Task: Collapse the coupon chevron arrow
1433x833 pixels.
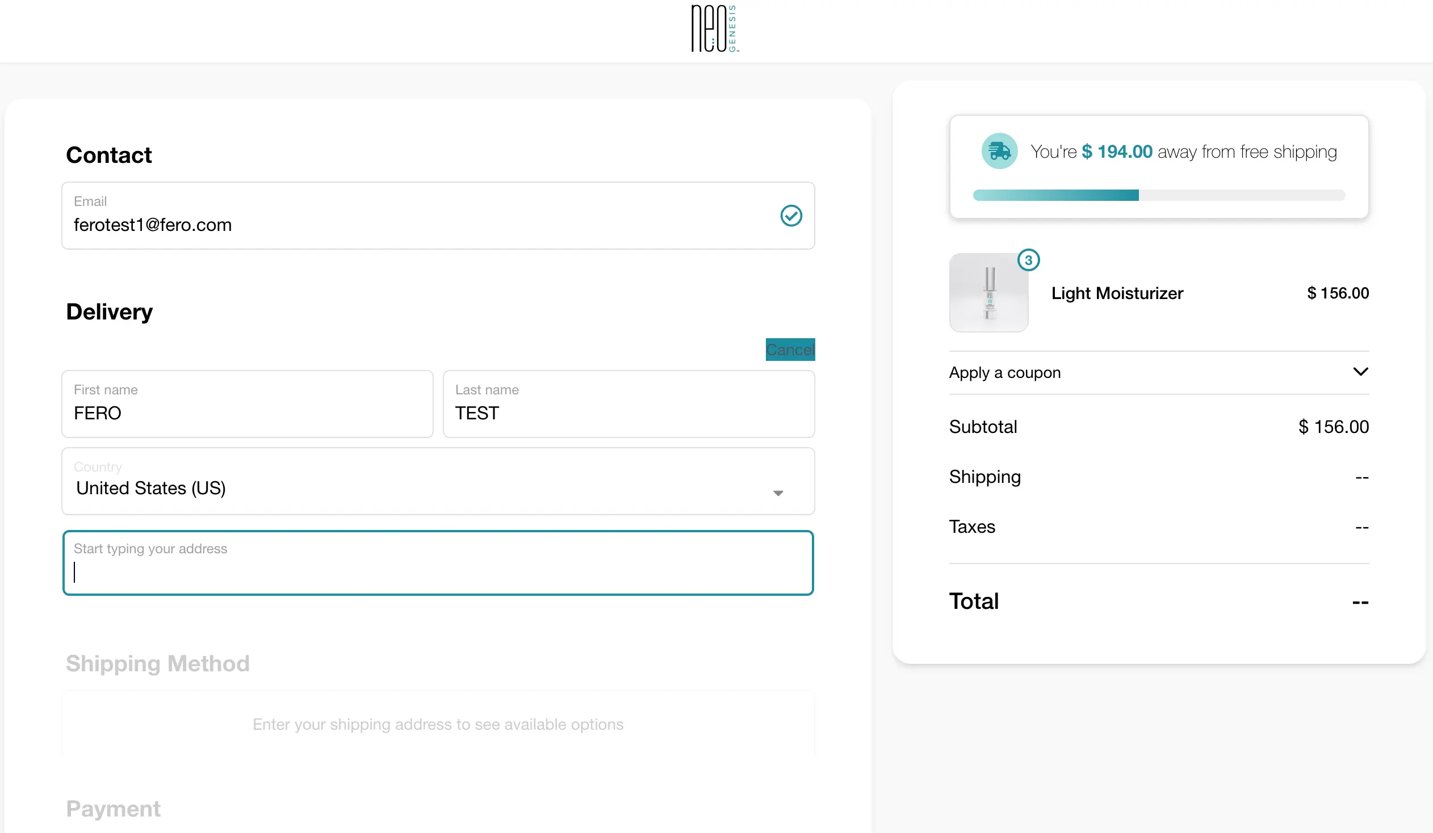Action: (x=1360, y=372)
